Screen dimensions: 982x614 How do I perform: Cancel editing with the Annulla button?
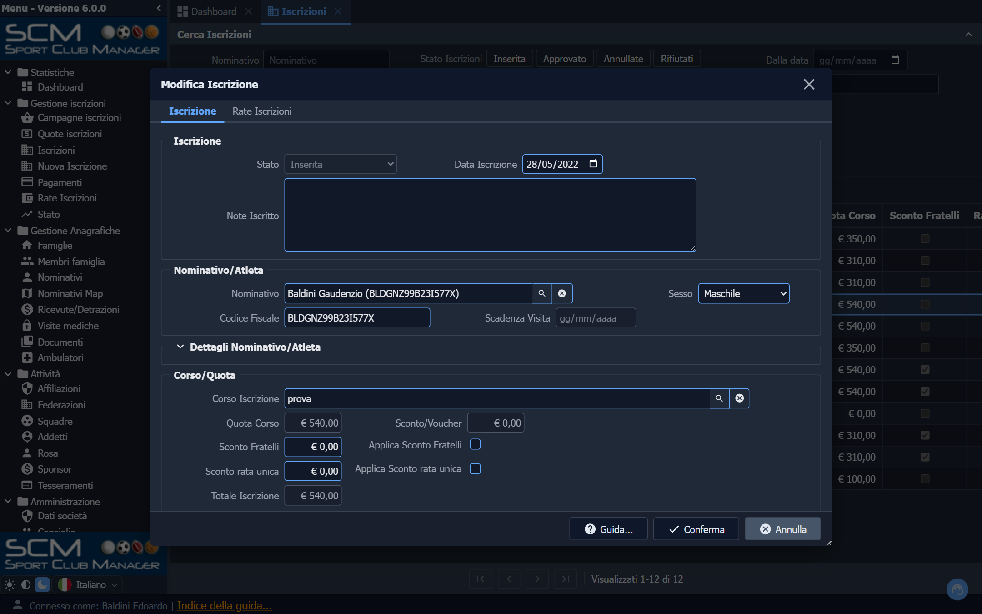[x=782, y=529]
